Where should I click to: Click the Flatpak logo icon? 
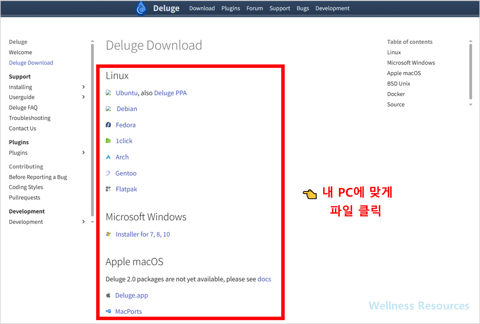pyautogui.click(x=108, y=189)
